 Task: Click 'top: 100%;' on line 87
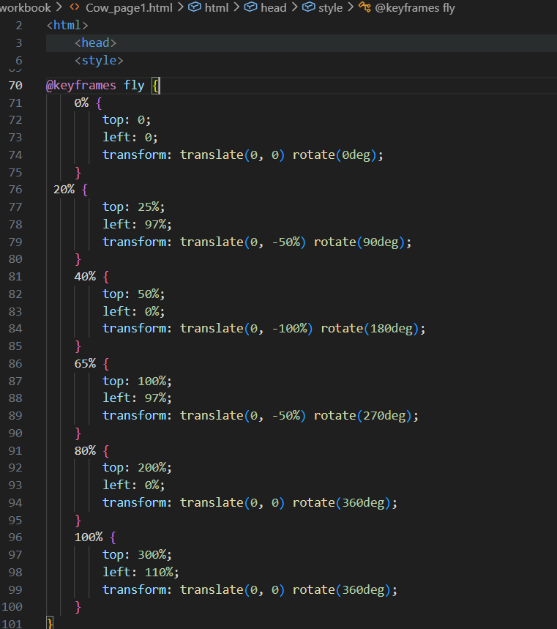[x=137, y=381]
